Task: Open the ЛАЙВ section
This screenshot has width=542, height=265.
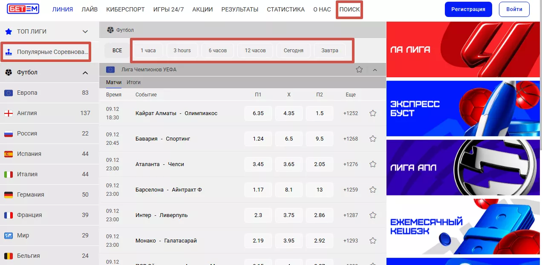Action: click(x=89, y=9)
